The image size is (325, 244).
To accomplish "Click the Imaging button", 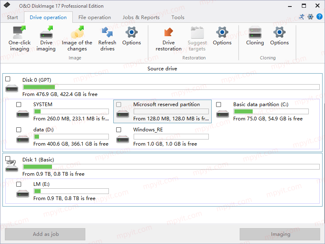I will 280,234.
